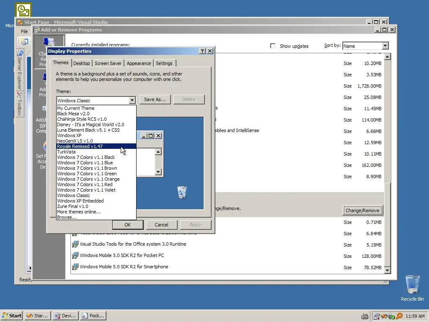This screenshot has height=322, width=429.
Task: Choose Luna Element Black v5.1 + CSS
Action: 96,130
